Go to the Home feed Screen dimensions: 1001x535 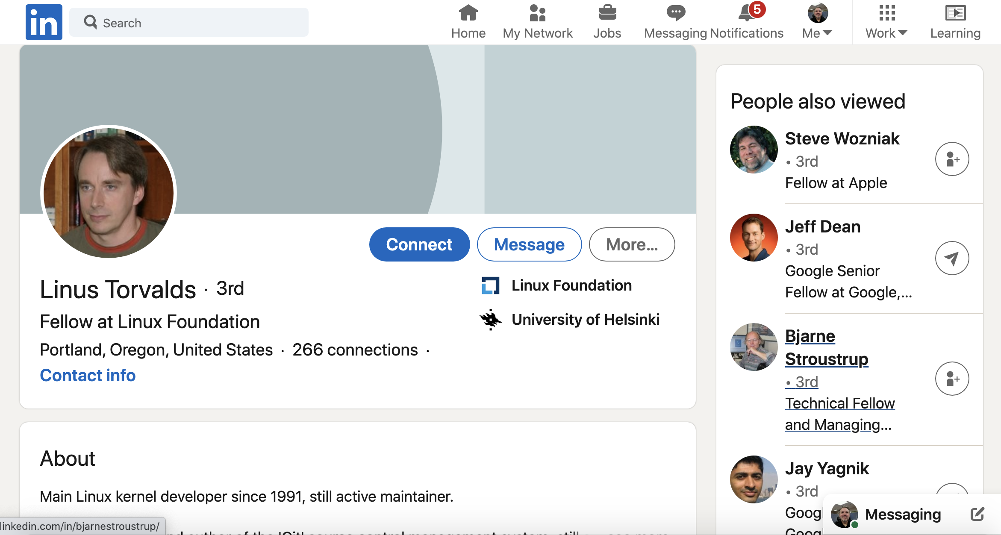click(468, 22)
